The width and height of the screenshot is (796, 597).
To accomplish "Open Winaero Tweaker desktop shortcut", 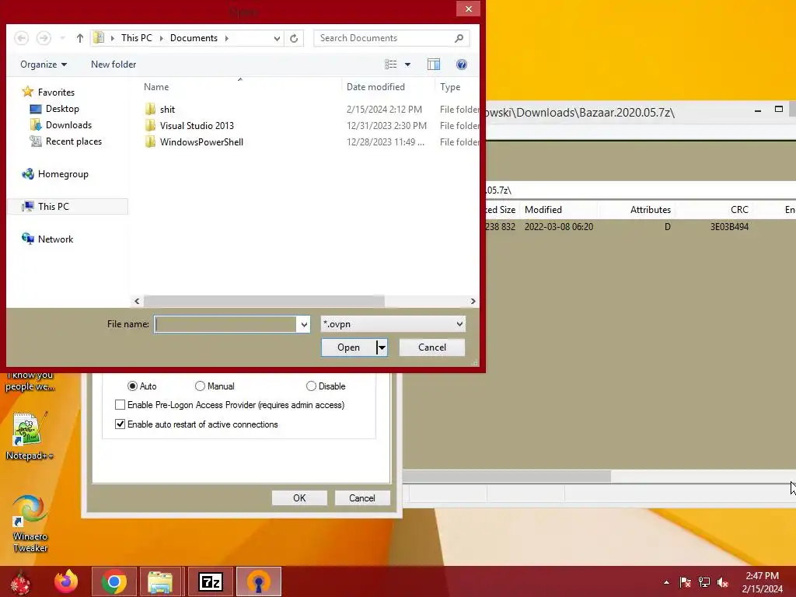I will [x=30, y=524].
